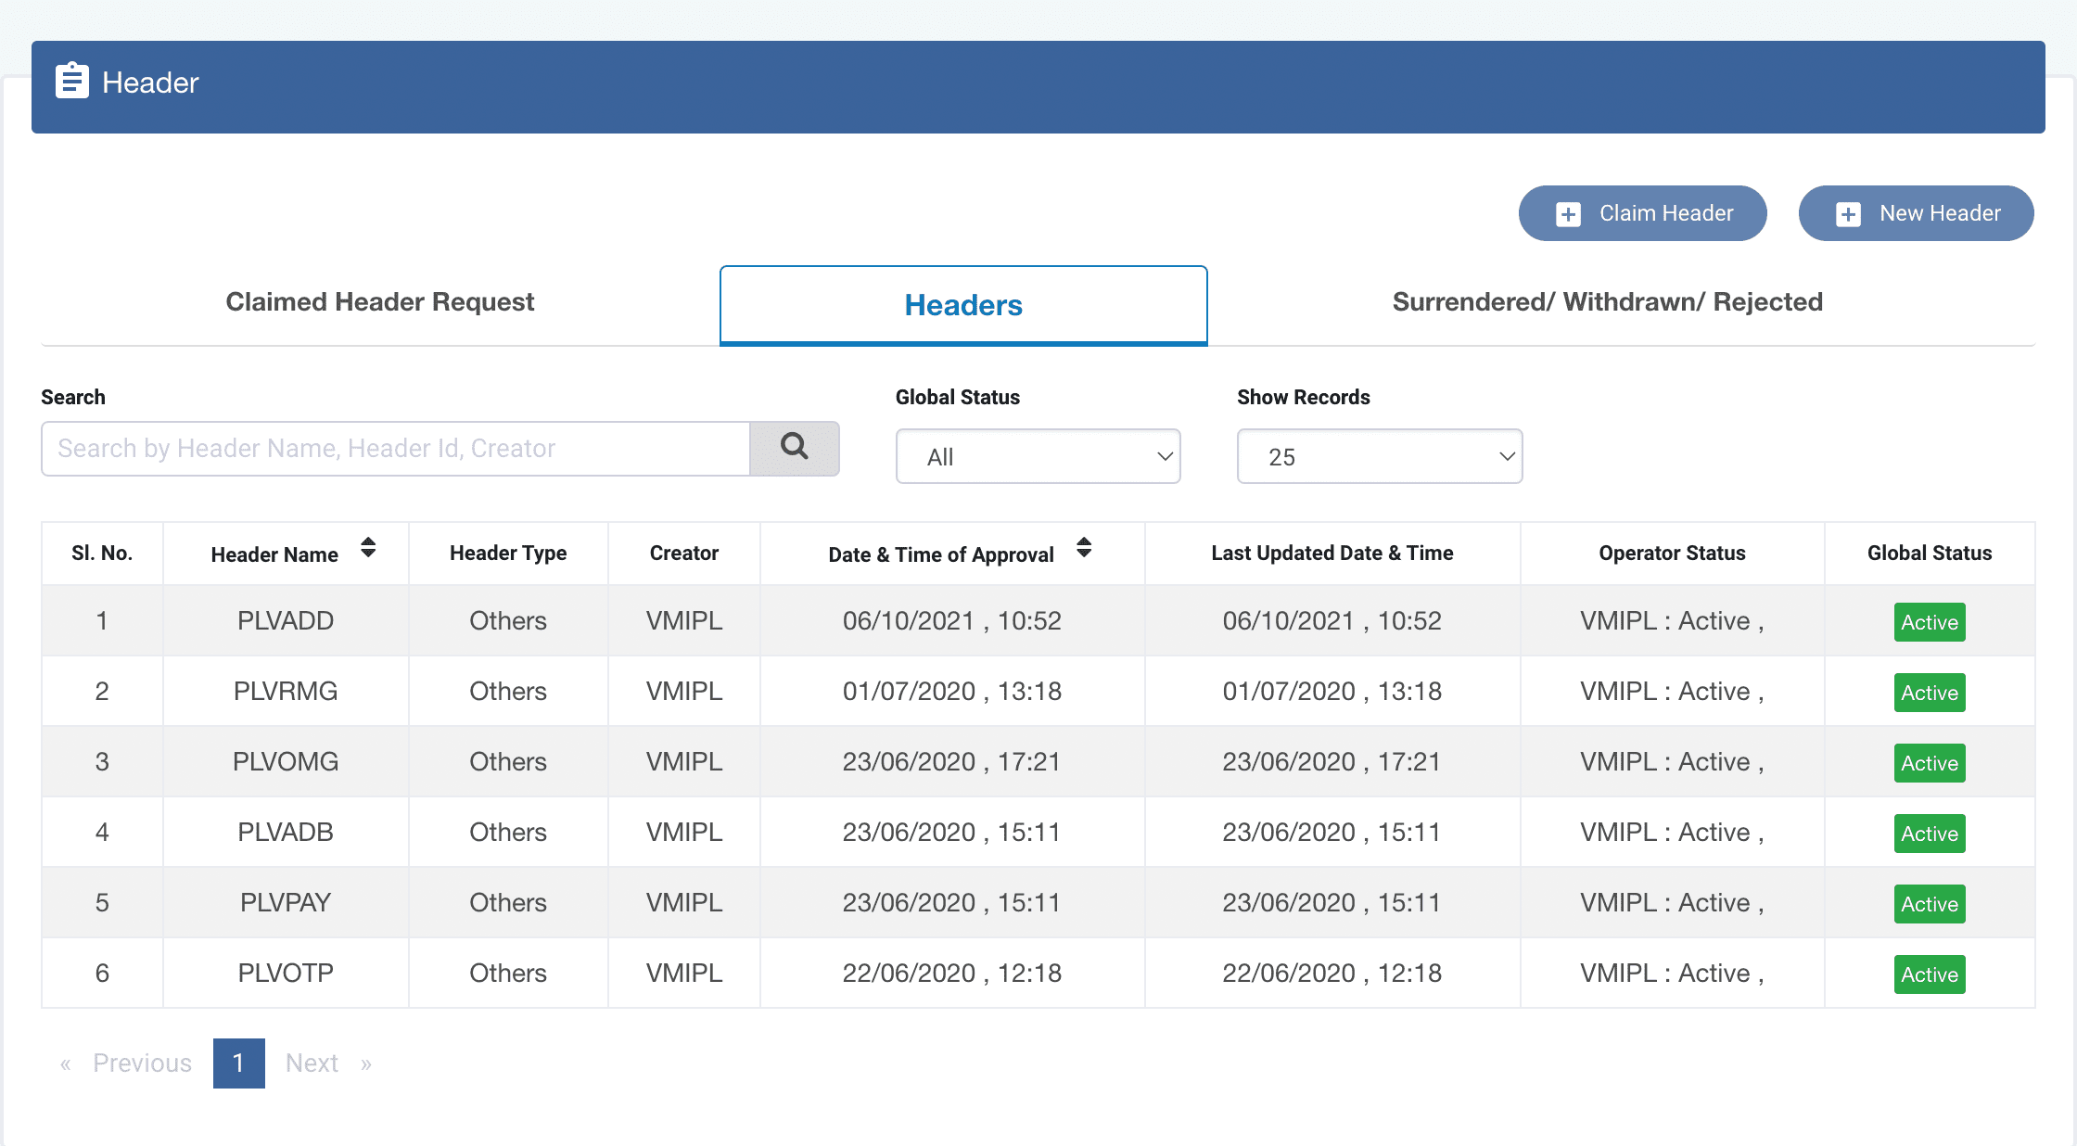The image size is (2077, 1146).
Task: Click the New Header button
Action: pos(1916,213)
